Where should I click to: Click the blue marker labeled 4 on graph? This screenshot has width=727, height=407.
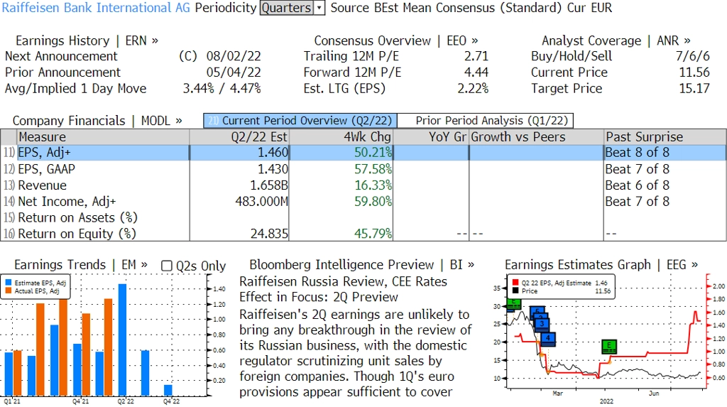click(547, 338)
